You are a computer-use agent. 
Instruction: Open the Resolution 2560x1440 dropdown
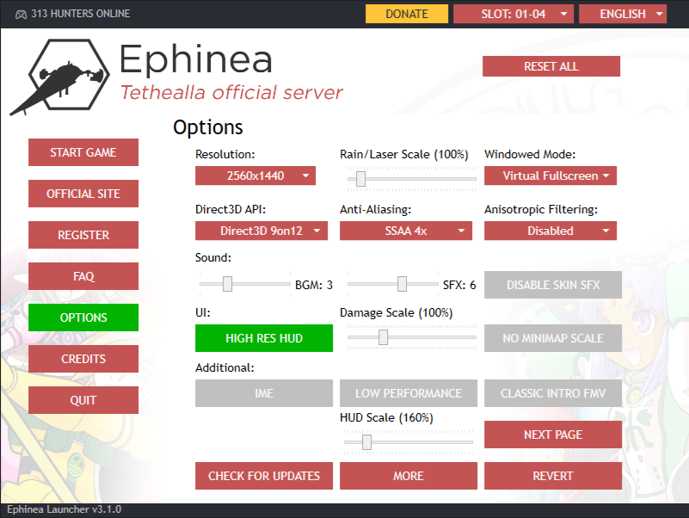point(255,176)
